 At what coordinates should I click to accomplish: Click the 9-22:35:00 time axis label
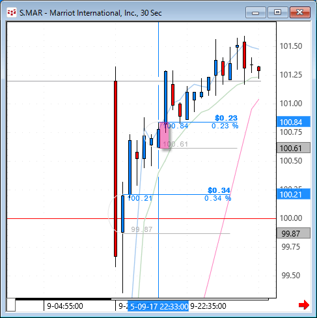[208, 306]
